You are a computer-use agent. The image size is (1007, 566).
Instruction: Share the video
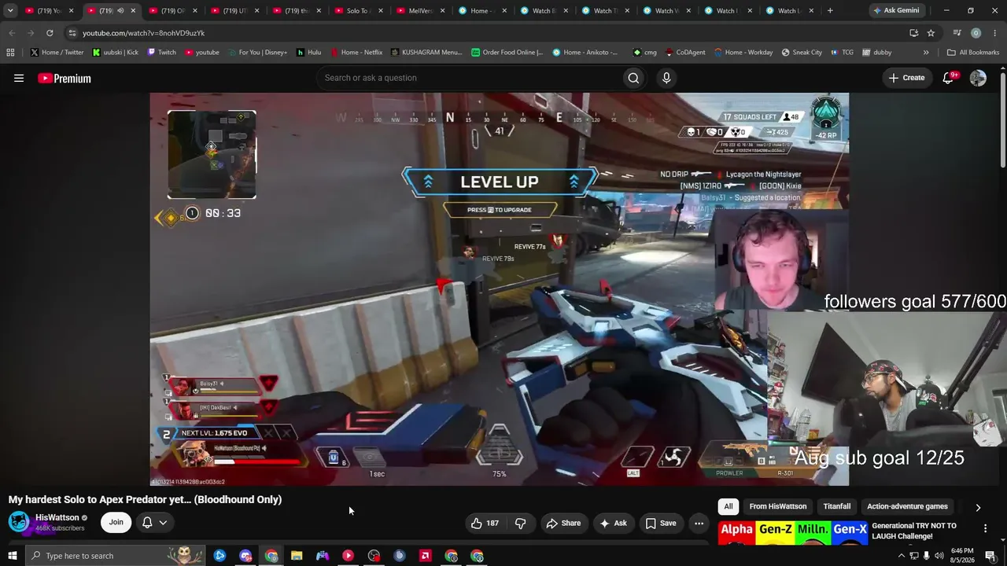[x=563, y=523]
